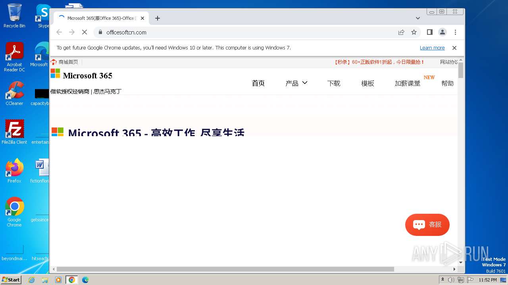Click the taskbar clock showing 11:52 PM
Screen dimensions: 508x285
(x=488, y=280)
